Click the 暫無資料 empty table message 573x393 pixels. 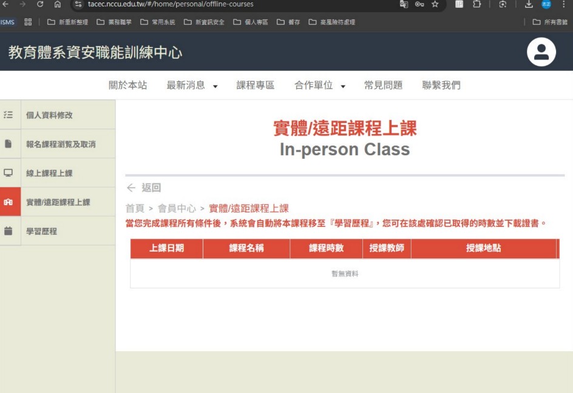(x=345, y=274)
